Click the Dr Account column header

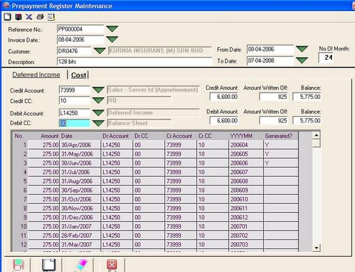(117, 136)
